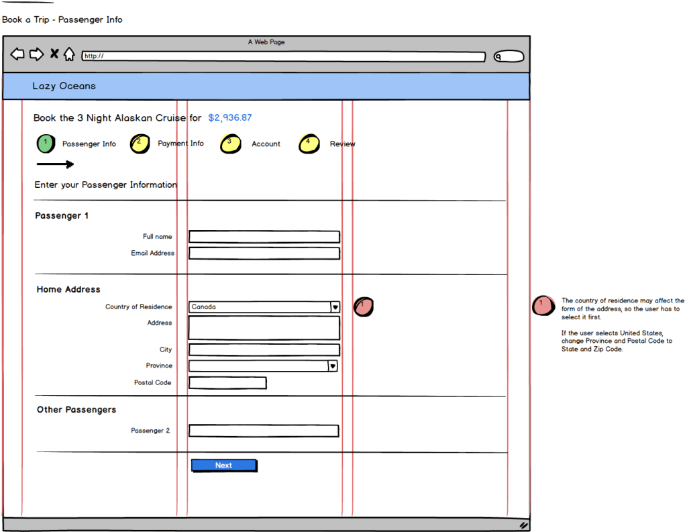Image resolution: width=687 pixels, height=532 pixels.
Task: Switch to the Payment Info step
Action: pos(180,144)
